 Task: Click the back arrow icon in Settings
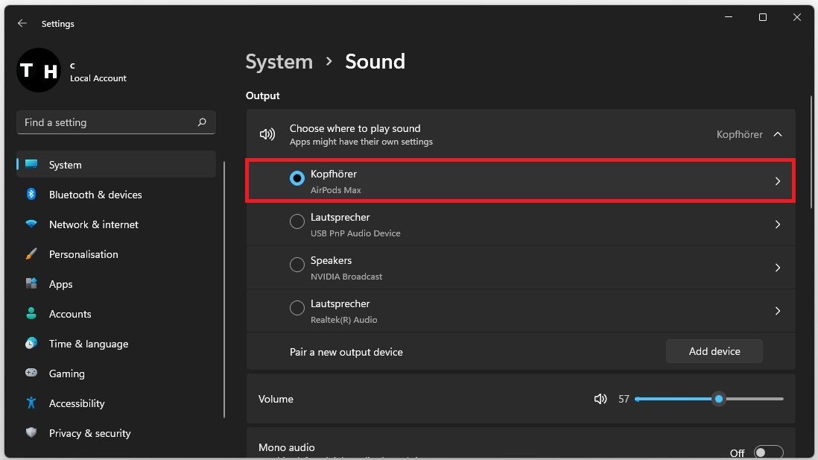click(x=22, y=24)
